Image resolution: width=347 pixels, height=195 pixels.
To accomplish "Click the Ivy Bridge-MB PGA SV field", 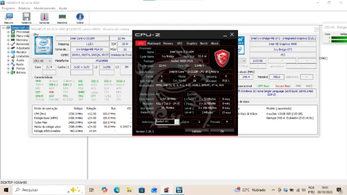I will pos(90,49).
